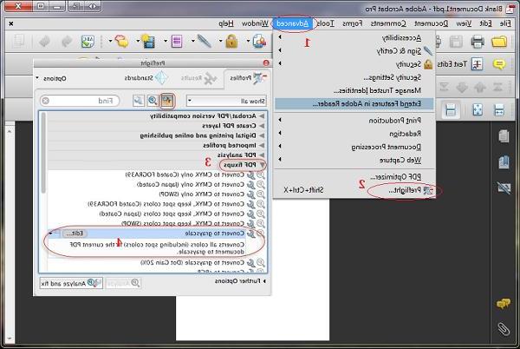The width and height of the screenshot is (520, 349).
Task: Expand Further Options in Preflight dialog
Action: pyautogui.click(x=240, y=281)
